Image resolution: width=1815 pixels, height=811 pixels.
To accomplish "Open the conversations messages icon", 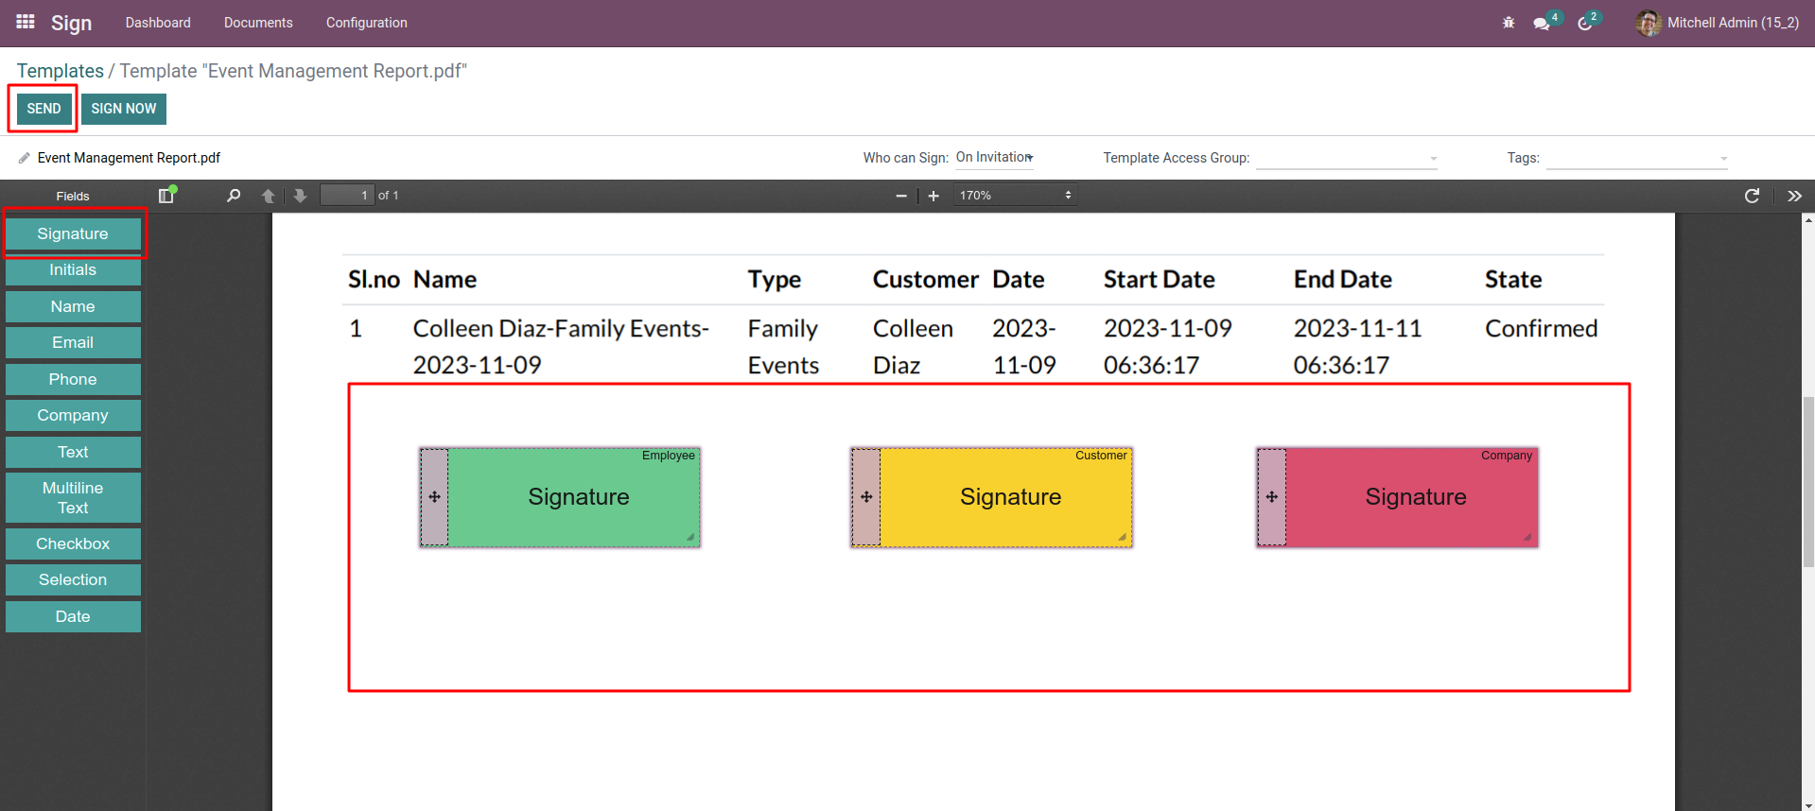I will click(1542, 23).
